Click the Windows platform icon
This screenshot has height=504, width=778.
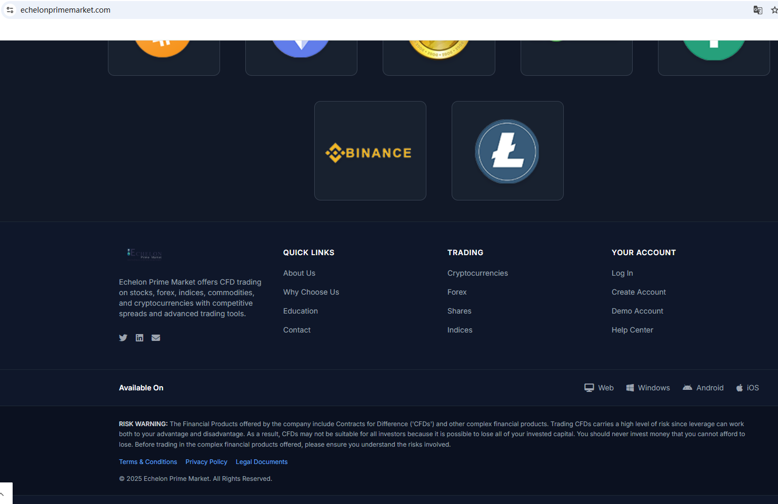630,388
